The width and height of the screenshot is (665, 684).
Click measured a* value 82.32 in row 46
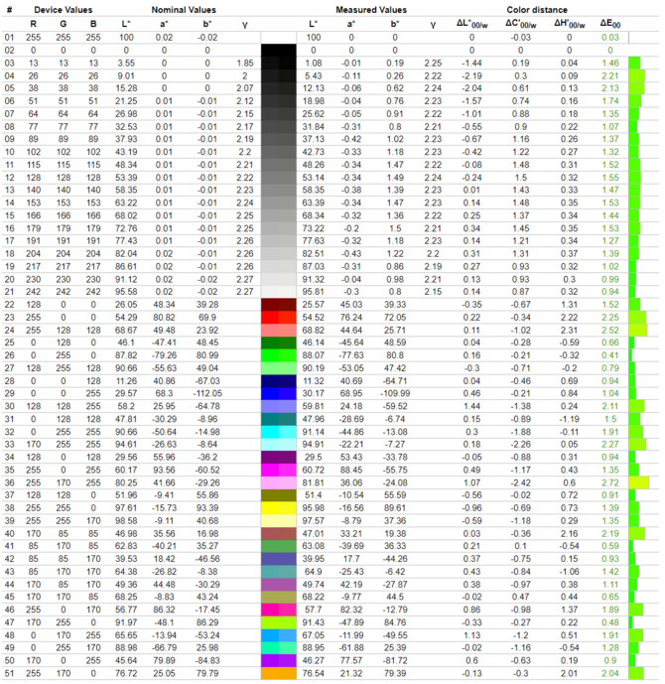[351, 610]
